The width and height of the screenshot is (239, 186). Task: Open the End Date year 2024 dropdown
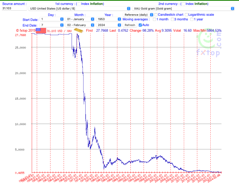click(x=109, y=25)
